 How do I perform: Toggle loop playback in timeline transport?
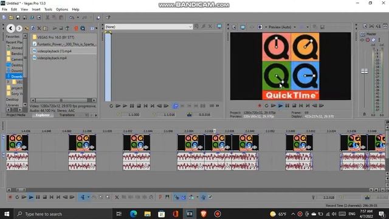17,197
